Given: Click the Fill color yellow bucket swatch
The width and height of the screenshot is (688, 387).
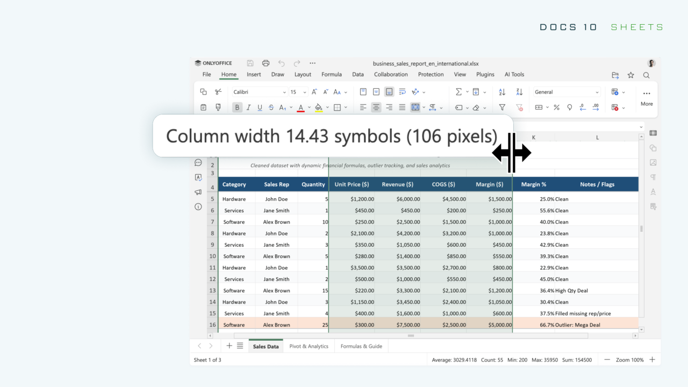Looking at the screenshot, I should pyautogui.click(x=318, y=107).
